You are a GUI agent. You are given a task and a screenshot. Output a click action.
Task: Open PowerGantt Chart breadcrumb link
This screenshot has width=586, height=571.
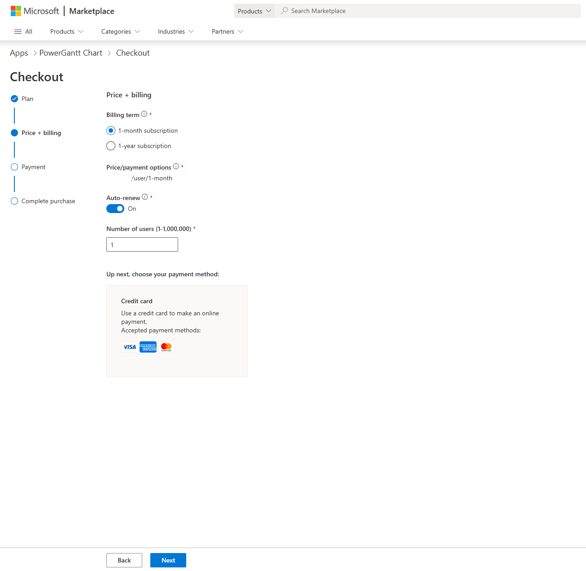pyautogui.click(x=71, y=53)
